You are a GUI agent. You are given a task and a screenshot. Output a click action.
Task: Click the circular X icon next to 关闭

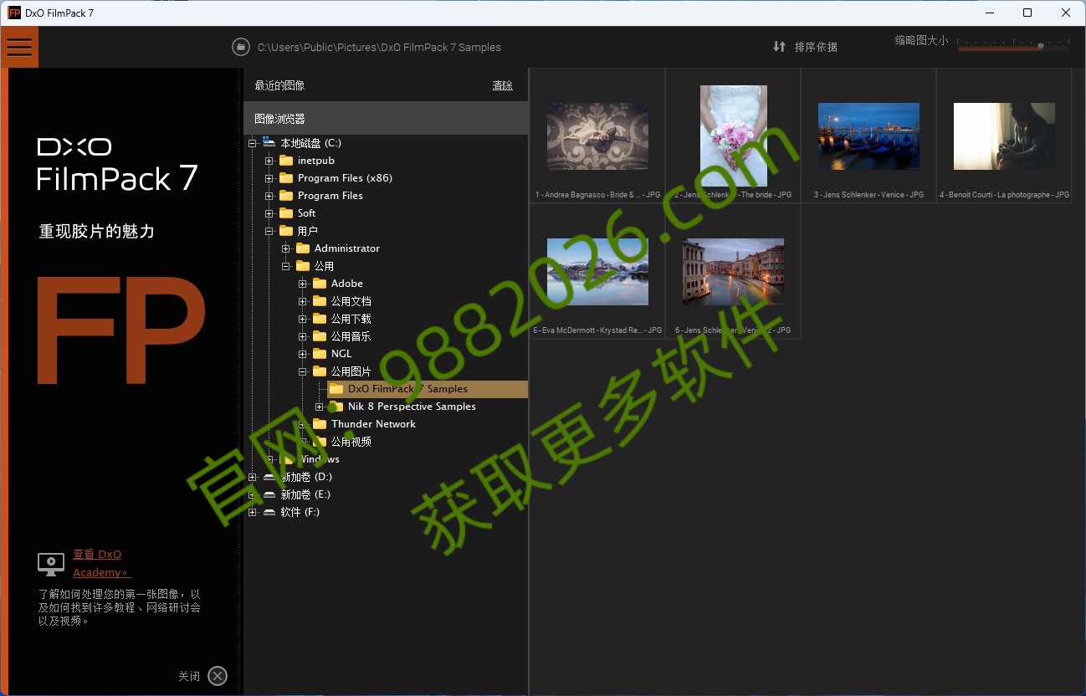click(217, 676)
